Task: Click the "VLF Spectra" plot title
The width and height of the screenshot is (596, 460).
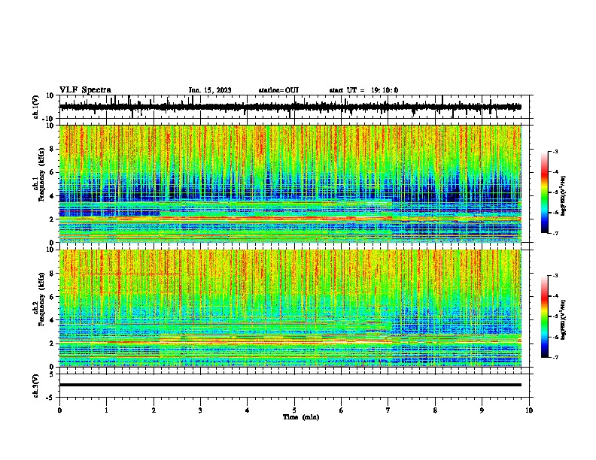Action: (85, 90)
